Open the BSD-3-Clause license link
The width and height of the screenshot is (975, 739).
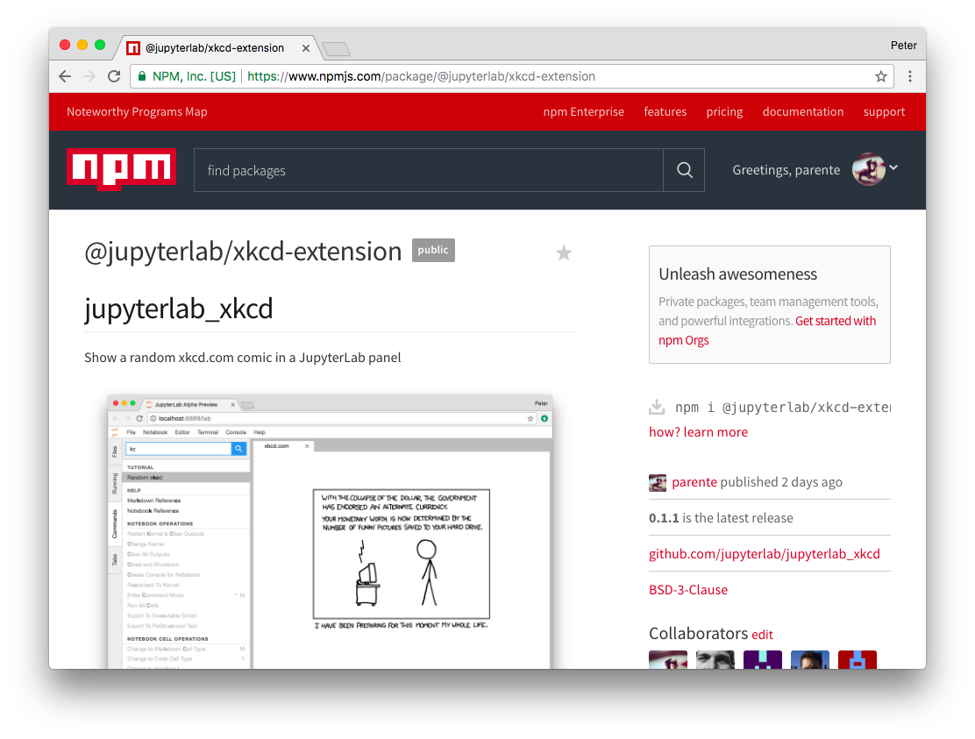[687, 590]
